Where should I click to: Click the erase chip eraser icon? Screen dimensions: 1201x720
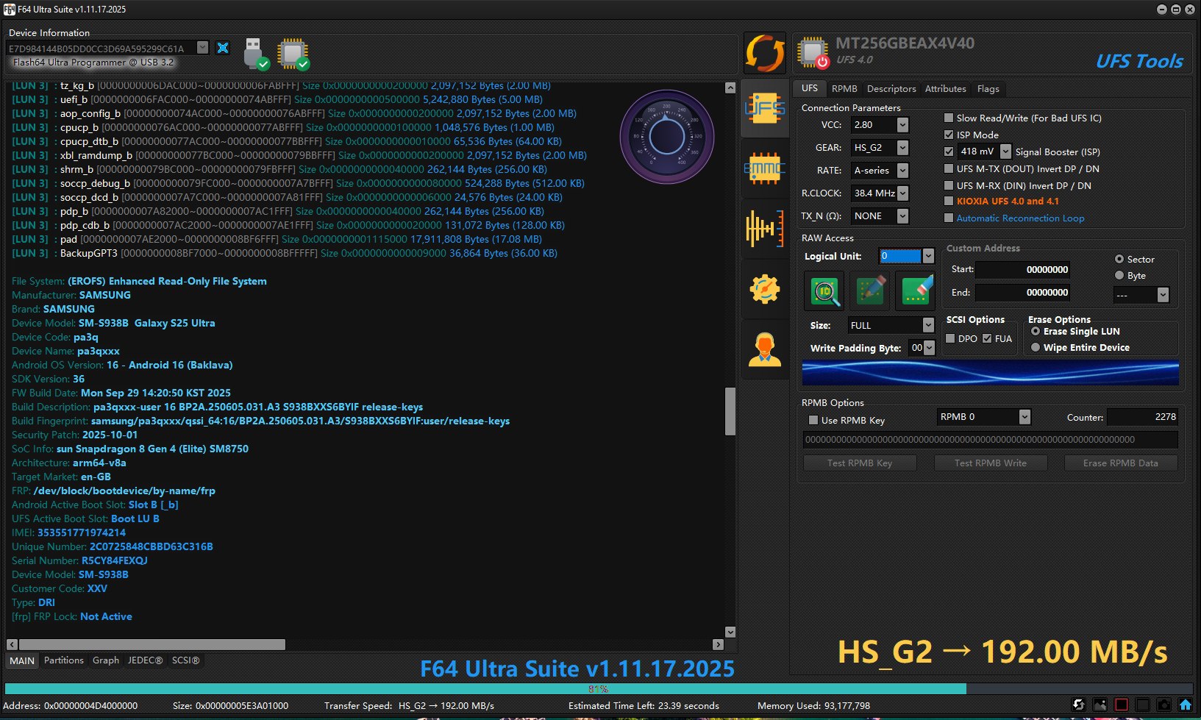(916, 292)
